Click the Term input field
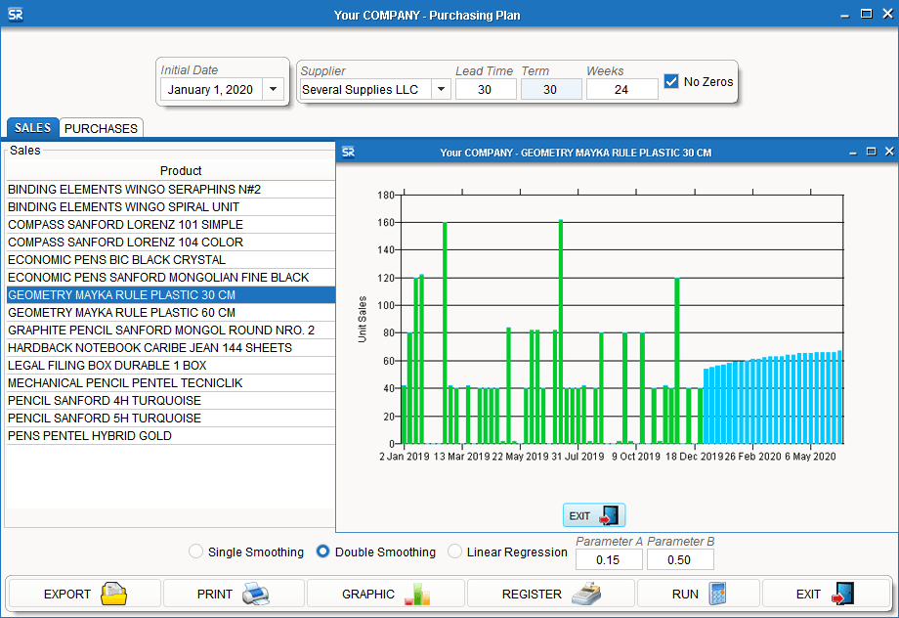Viewport: 899px width, 618px height. (x=551, y=90)
